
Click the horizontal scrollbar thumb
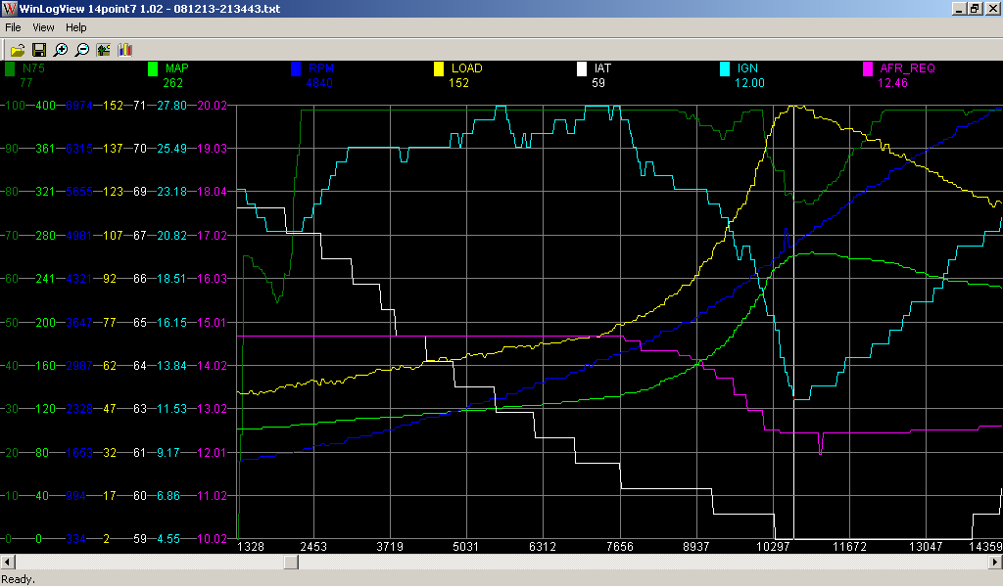click(x=289, y=563)
